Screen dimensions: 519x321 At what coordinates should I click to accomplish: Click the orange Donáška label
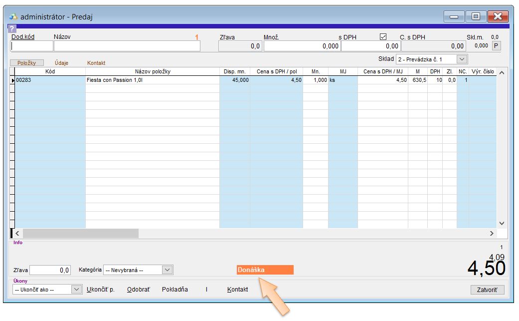tap(265, 270)
